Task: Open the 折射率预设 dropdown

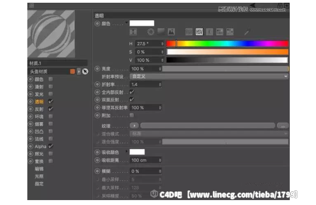Action: click(x=209, y=76)
